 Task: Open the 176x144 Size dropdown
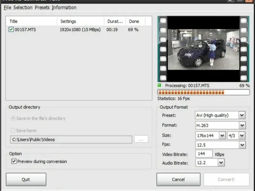(x=222, y=136)
